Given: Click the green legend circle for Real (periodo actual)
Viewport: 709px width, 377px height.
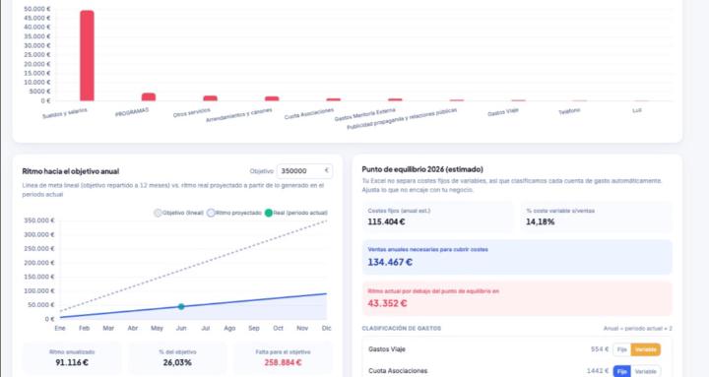Looking at the screenshot, I should click(x=269, y=213).
